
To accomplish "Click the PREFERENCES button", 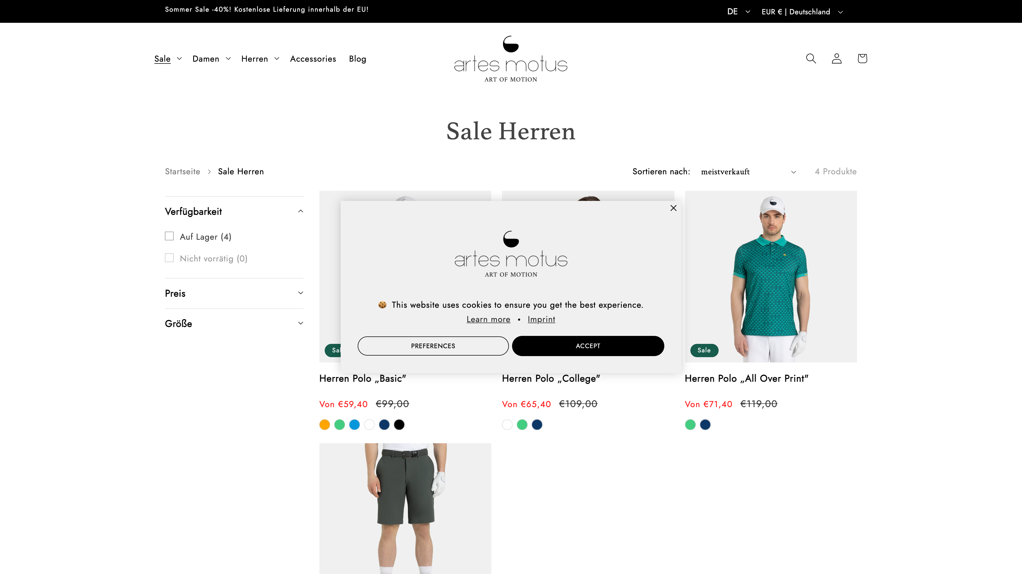I will click(x=433, y=346).
